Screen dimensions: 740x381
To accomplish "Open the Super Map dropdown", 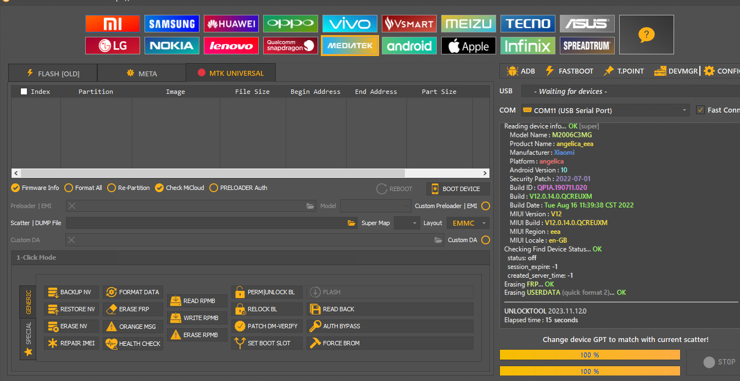I will 407,223.
